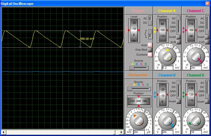
Task: Click the Channel B volts/div knob
Action: 167,121
